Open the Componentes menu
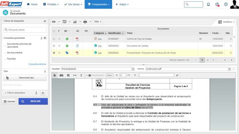The width and height of the screenshot is (239, 134). click(98, 4)
